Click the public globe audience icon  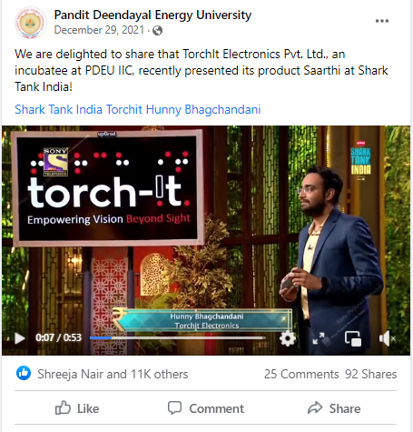click(x=157, y=31)
